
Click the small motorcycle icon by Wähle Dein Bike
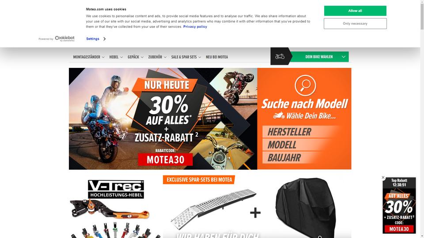coord(279,115)
